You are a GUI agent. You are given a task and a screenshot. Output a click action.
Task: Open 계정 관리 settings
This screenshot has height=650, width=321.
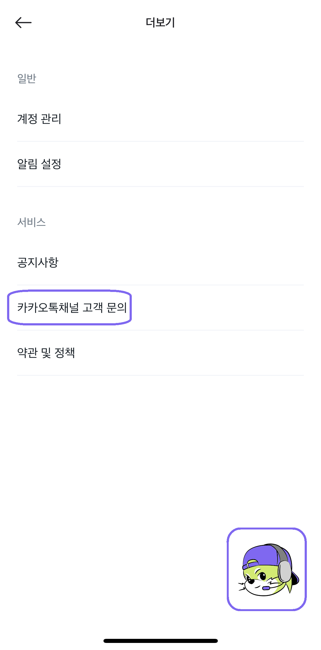[160, 119]
